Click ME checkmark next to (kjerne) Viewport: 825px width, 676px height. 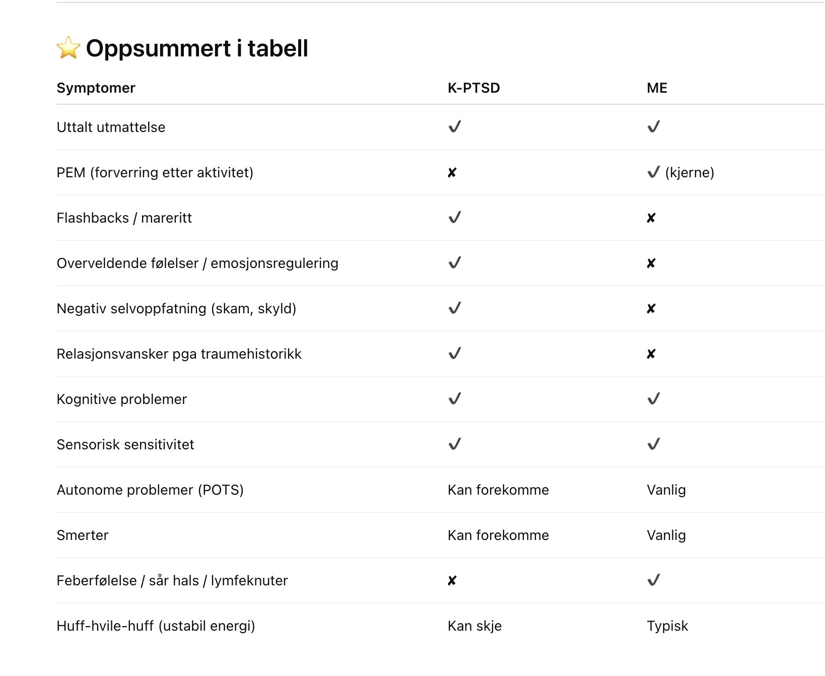[653, 172]
